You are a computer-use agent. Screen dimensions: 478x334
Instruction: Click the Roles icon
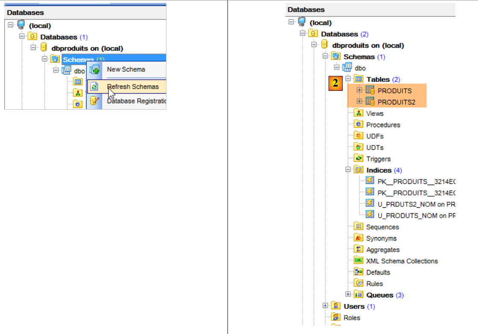coord(336,318)
